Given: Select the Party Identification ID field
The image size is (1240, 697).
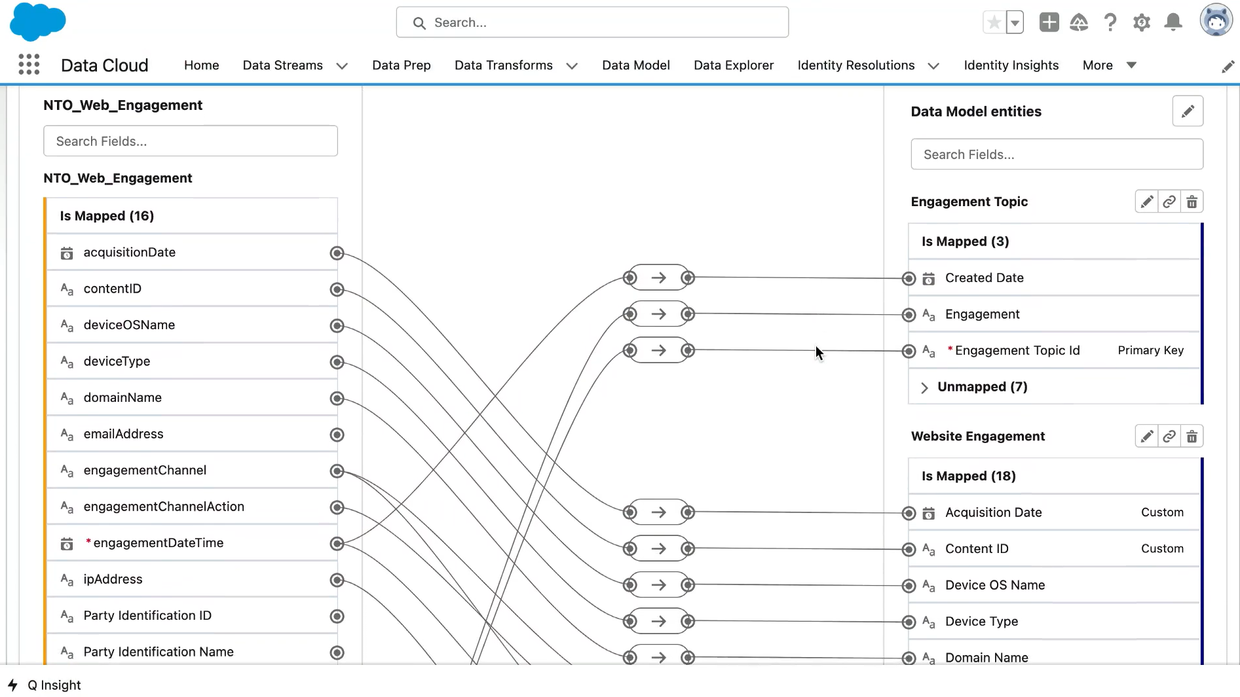Looking at the screenshot, I should pyautogui.click(x=192, y=615).
